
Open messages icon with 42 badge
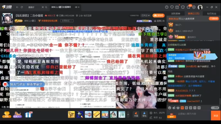pos(189,7)
